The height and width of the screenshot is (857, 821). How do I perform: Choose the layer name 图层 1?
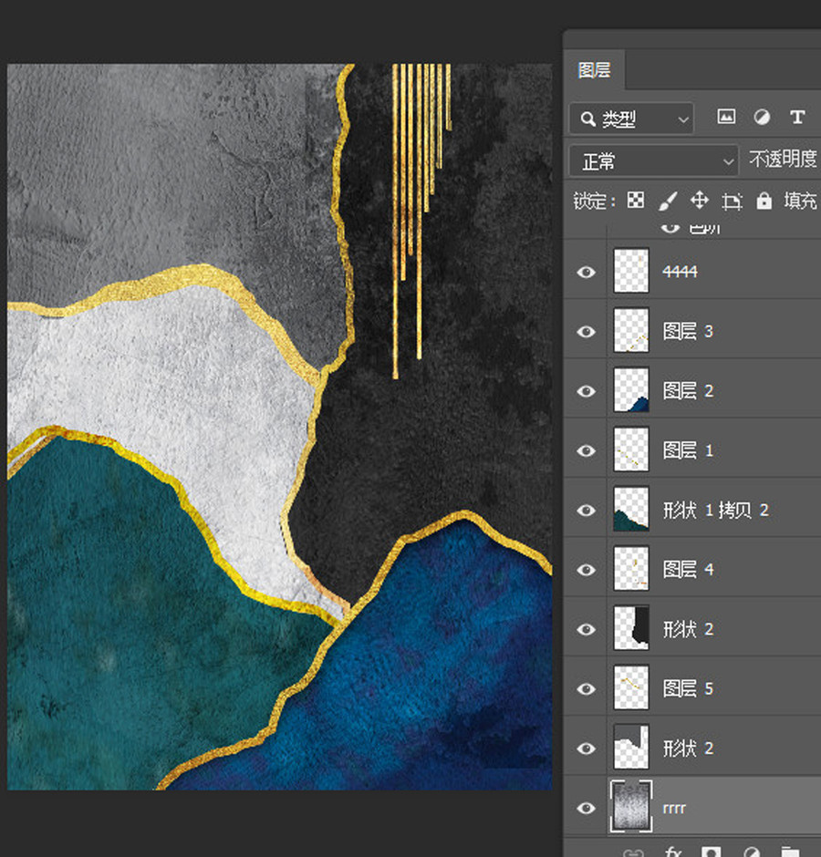pyautogui.click(x=688, y=450)
